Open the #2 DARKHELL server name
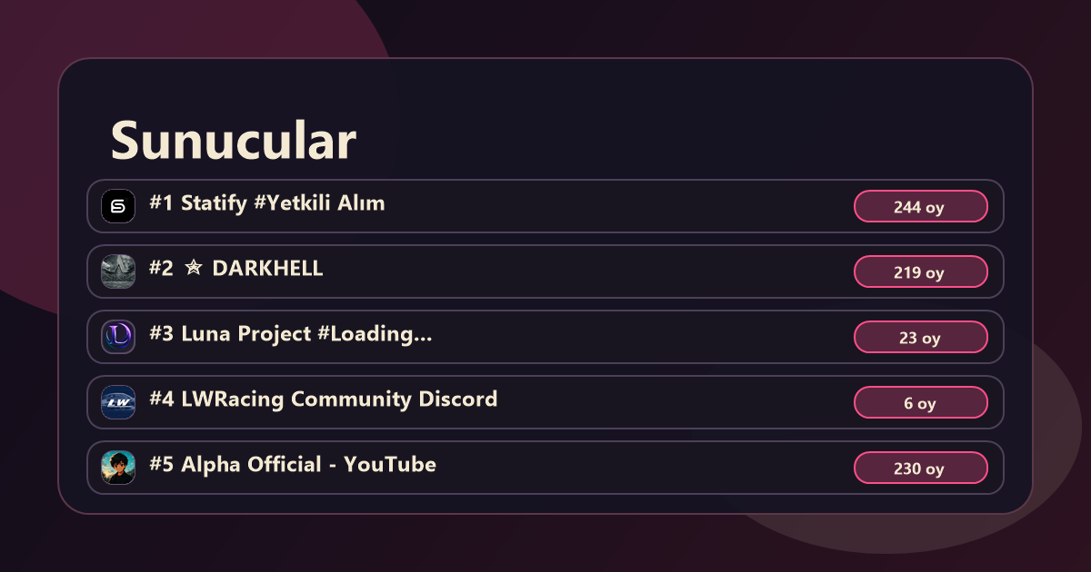 [x=236, y=269]
